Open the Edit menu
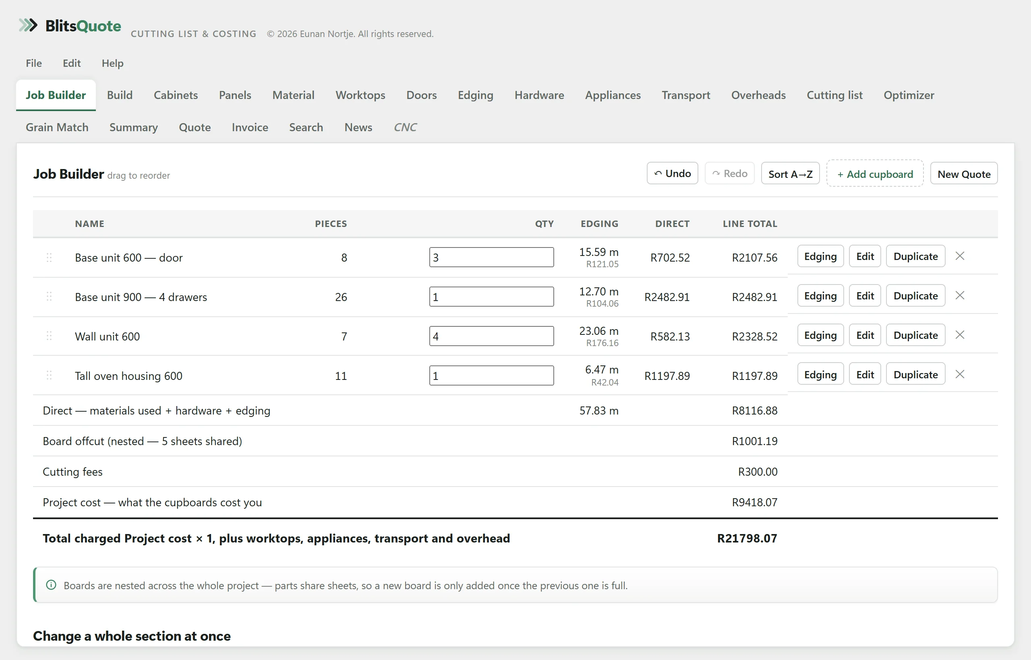Screen dimensions: 1031x660 click(72, 63)
